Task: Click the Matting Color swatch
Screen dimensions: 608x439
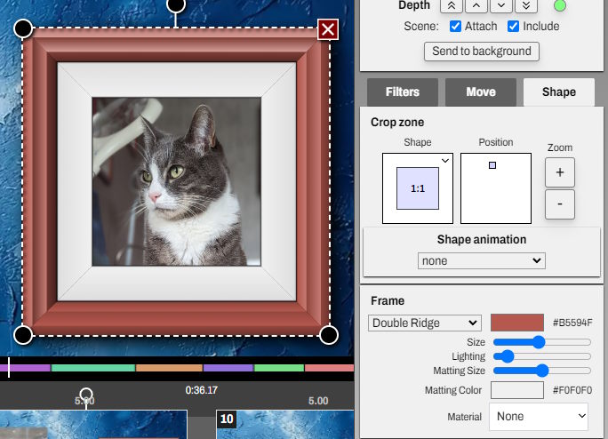Action: coord(516,390)
